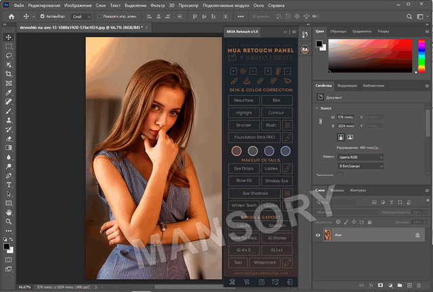Collapse the Холст section
Viewport: 433px width, 292px height.
pyautogui.click(x=317, y=108)
